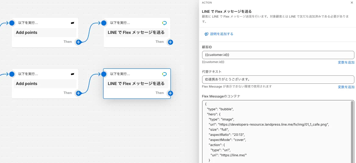
Task: Click LINE app icon on the upper unselected node
Action: click(x=165, y=23)
